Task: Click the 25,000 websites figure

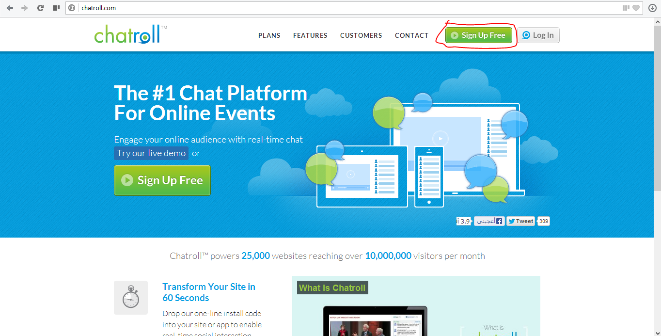Action: point(255,256)
